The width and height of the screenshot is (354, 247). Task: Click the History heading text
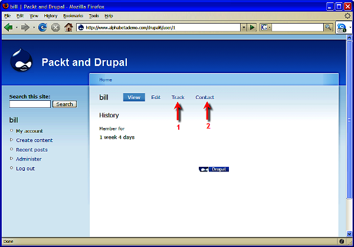[109, 116]
